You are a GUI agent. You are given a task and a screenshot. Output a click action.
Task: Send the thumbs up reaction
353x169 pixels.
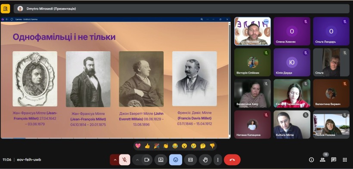(147, 146)
